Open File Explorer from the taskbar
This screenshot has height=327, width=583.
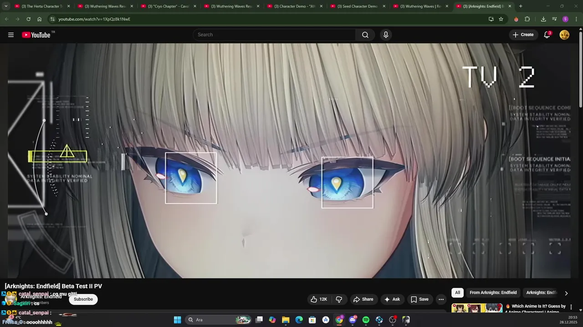pyautogui.click(x=286, y=320)
